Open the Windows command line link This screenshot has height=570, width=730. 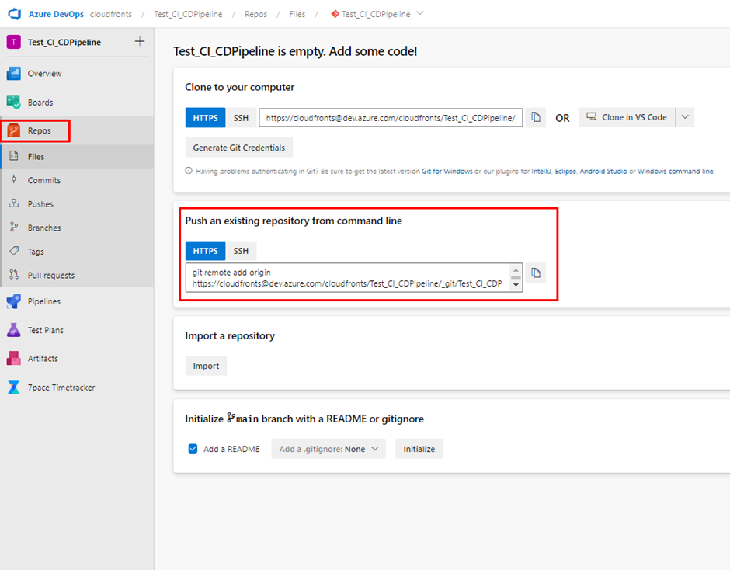[x=675, y=172]
